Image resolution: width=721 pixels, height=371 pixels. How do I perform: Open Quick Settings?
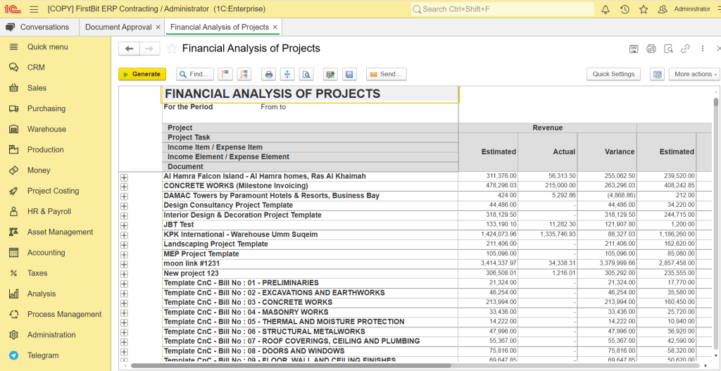point(613,74)
